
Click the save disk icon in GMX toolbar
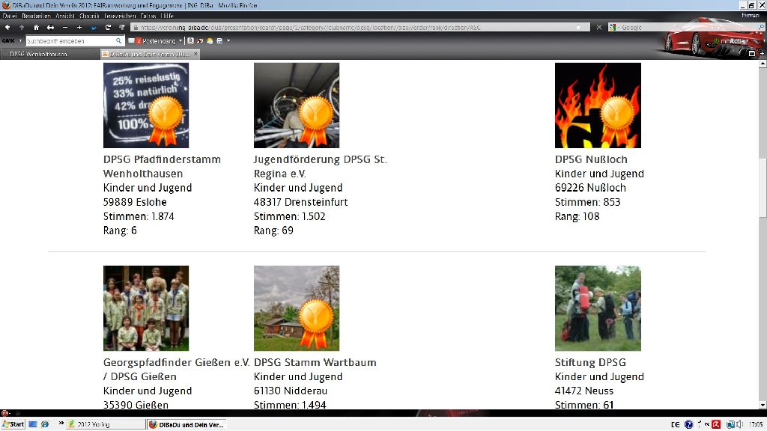coord(219,41)
